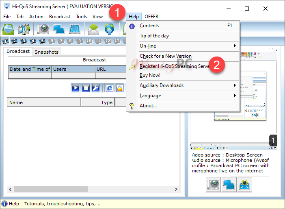The width and height of the screenshot is (285, 209).
Task: Expand the Auxiliary Downloads submenu
Action: [183, 85]
